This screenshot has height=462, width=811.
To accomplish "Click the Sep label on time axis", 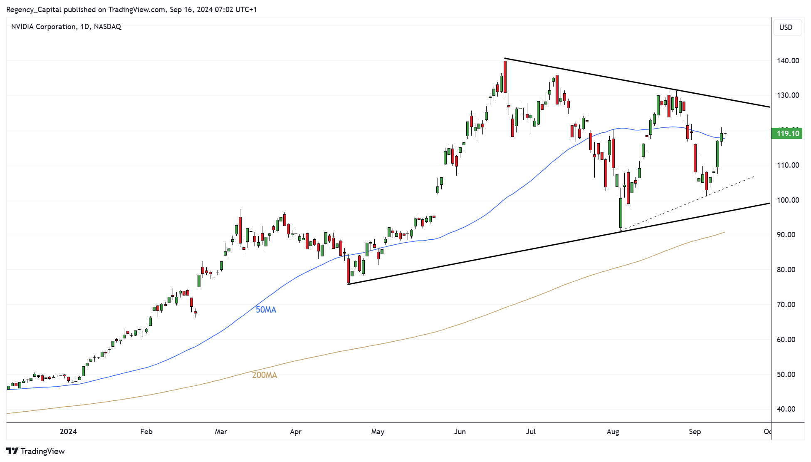I will tap(695, 432).
